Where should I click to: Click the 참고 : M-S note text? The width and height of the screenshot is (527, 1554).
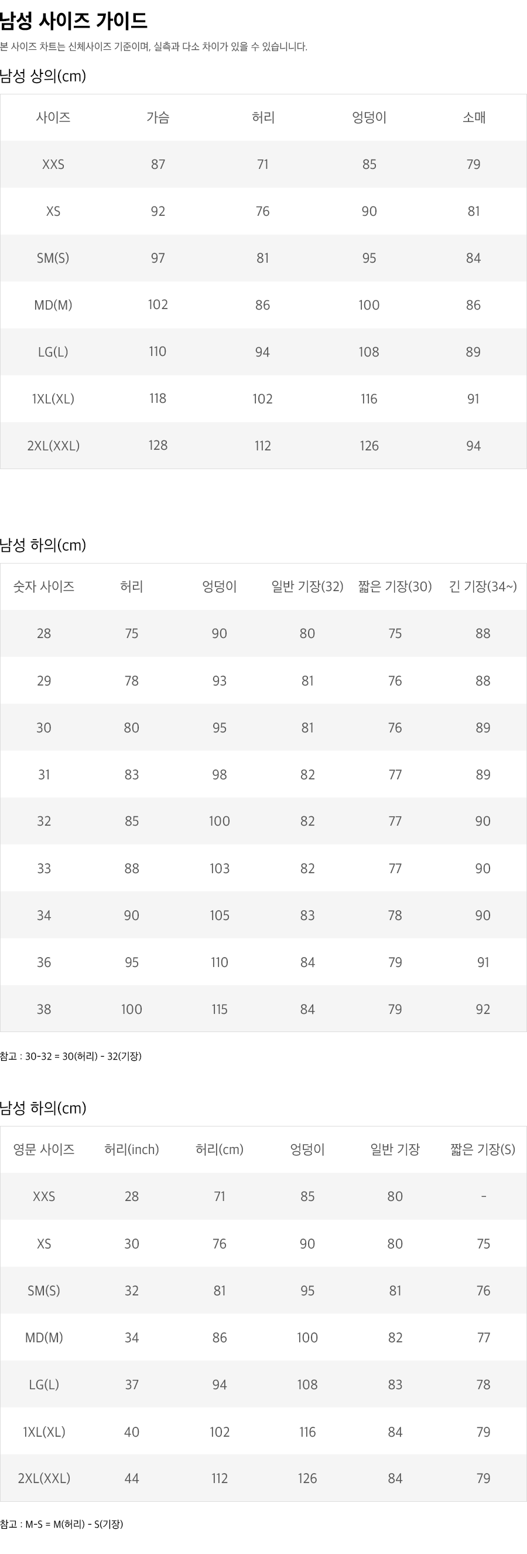click(x=61, y=1525)
